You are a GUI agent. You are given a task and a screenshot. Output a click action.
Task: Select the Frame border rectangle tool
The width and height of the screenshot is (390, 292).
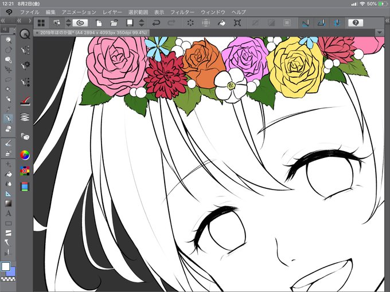[9, 223]
